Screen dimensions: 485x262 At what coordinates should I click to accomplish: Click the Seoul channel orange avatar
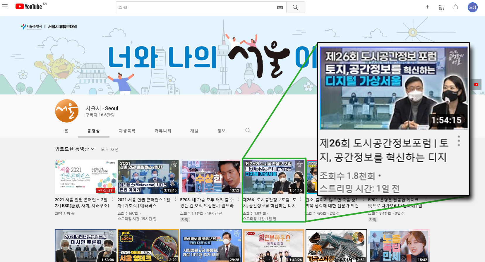coord(67,111)
